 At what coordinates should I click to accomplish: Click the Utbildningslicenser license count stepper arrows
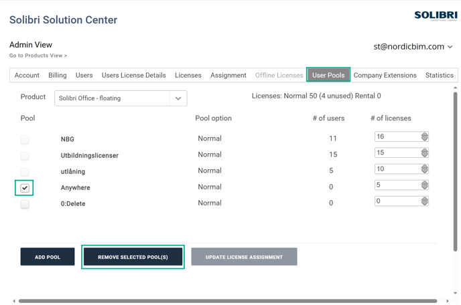[x=425, y=152]
